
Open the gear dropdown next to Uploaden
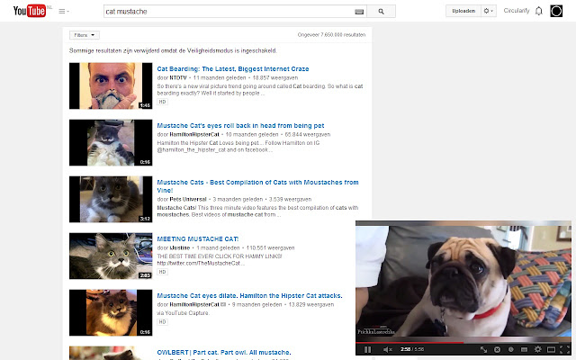click(489, 11)
